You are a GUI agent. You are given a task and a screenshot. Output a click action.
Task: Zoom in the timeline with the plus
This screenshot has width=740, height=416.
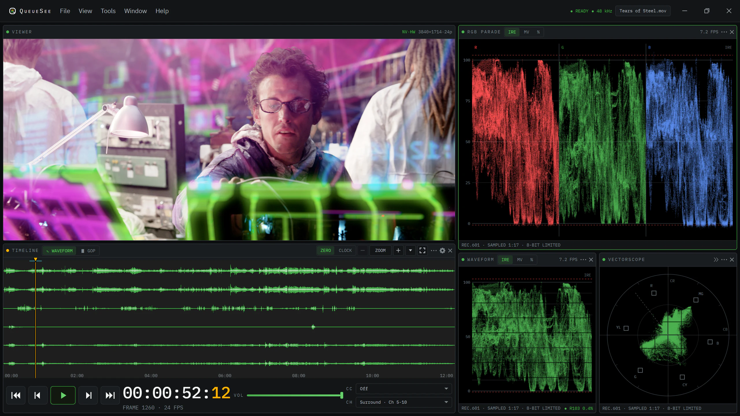[398, 250]
